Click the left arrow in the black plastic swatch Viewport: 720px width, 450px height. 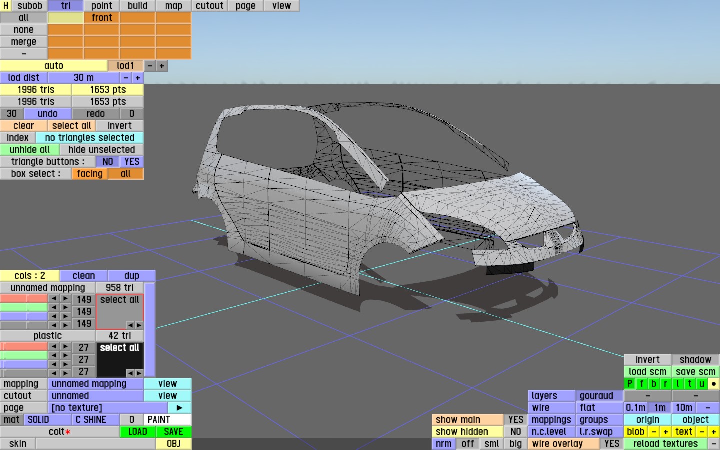(x=130, y=373)
